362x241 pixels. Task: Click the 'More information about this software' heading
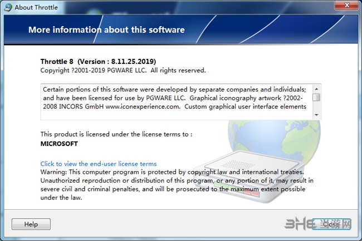point(106,29)
